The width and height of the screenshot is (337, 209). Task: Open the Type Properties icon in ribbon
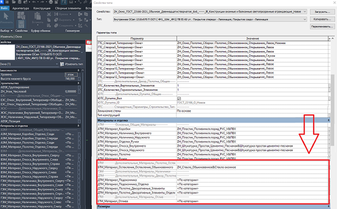[21, 16]
